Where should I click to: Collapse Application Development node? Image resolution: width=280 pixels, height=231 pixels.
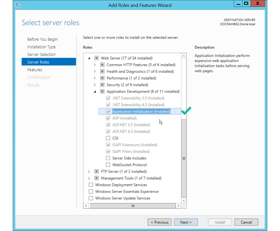[x=95, y=92]
